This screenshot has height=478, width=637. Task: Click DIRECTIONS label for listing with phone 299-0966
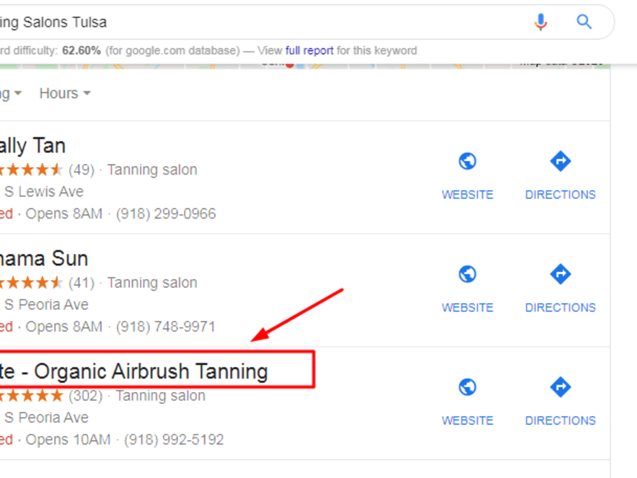click(x=560, y=194)
